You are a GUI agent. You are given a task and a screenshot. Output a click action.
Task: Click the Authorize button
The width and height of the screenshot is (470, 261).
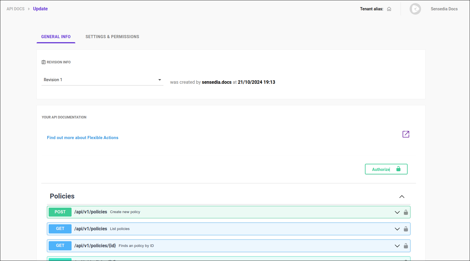click(x=386, y=169)
